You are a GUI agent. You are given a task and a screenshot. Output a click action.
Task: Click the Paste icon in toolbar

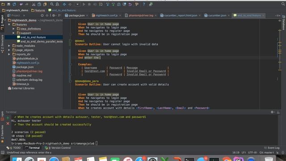coord(45,4)
